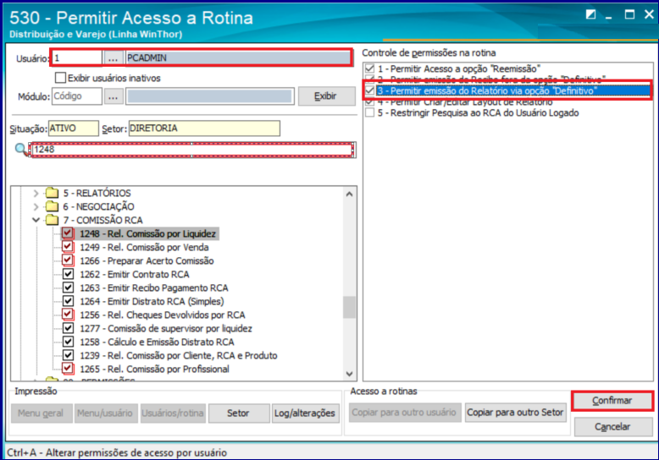Open Log/alterações report
This screenshot has width=659, height=460.
[x=305, y=413]
